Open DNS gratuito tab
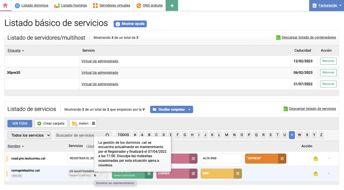 (149, 5)
